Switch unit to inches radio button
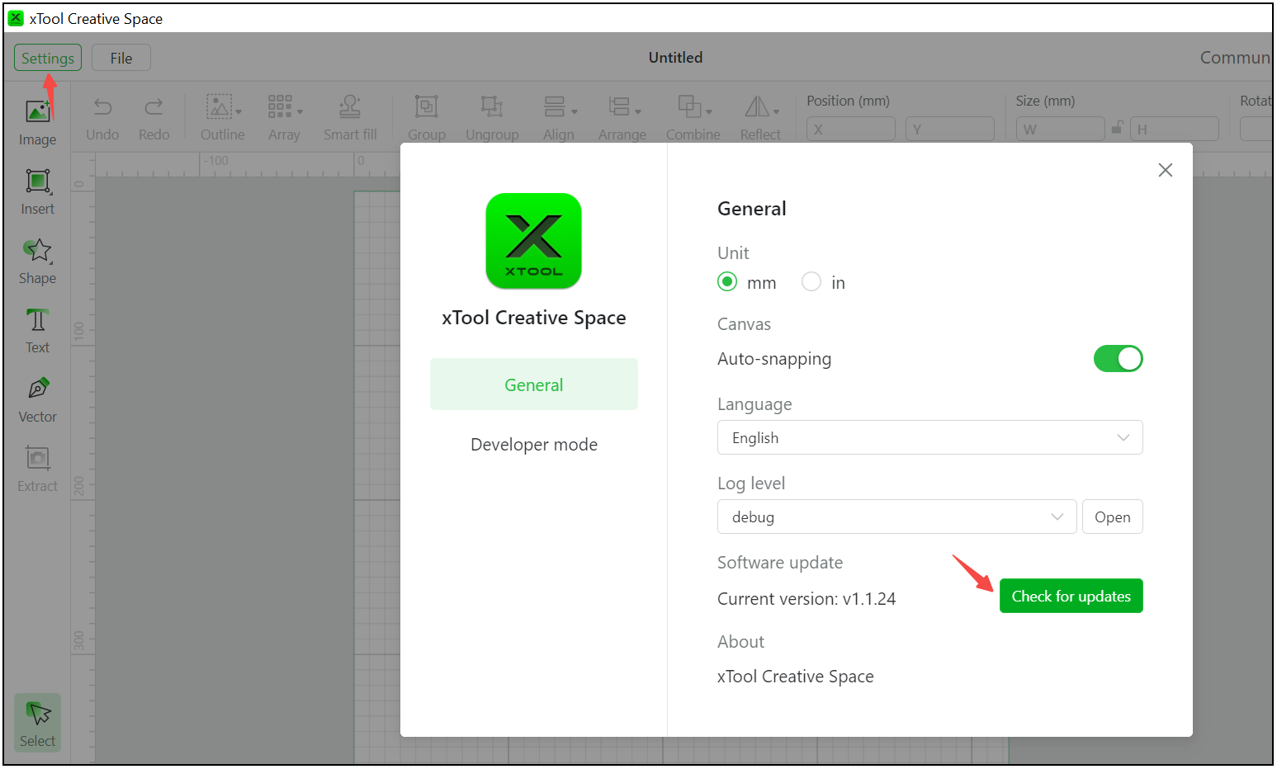The width and height of the screenshot is (1277, 769). click(x=811, y=282)
